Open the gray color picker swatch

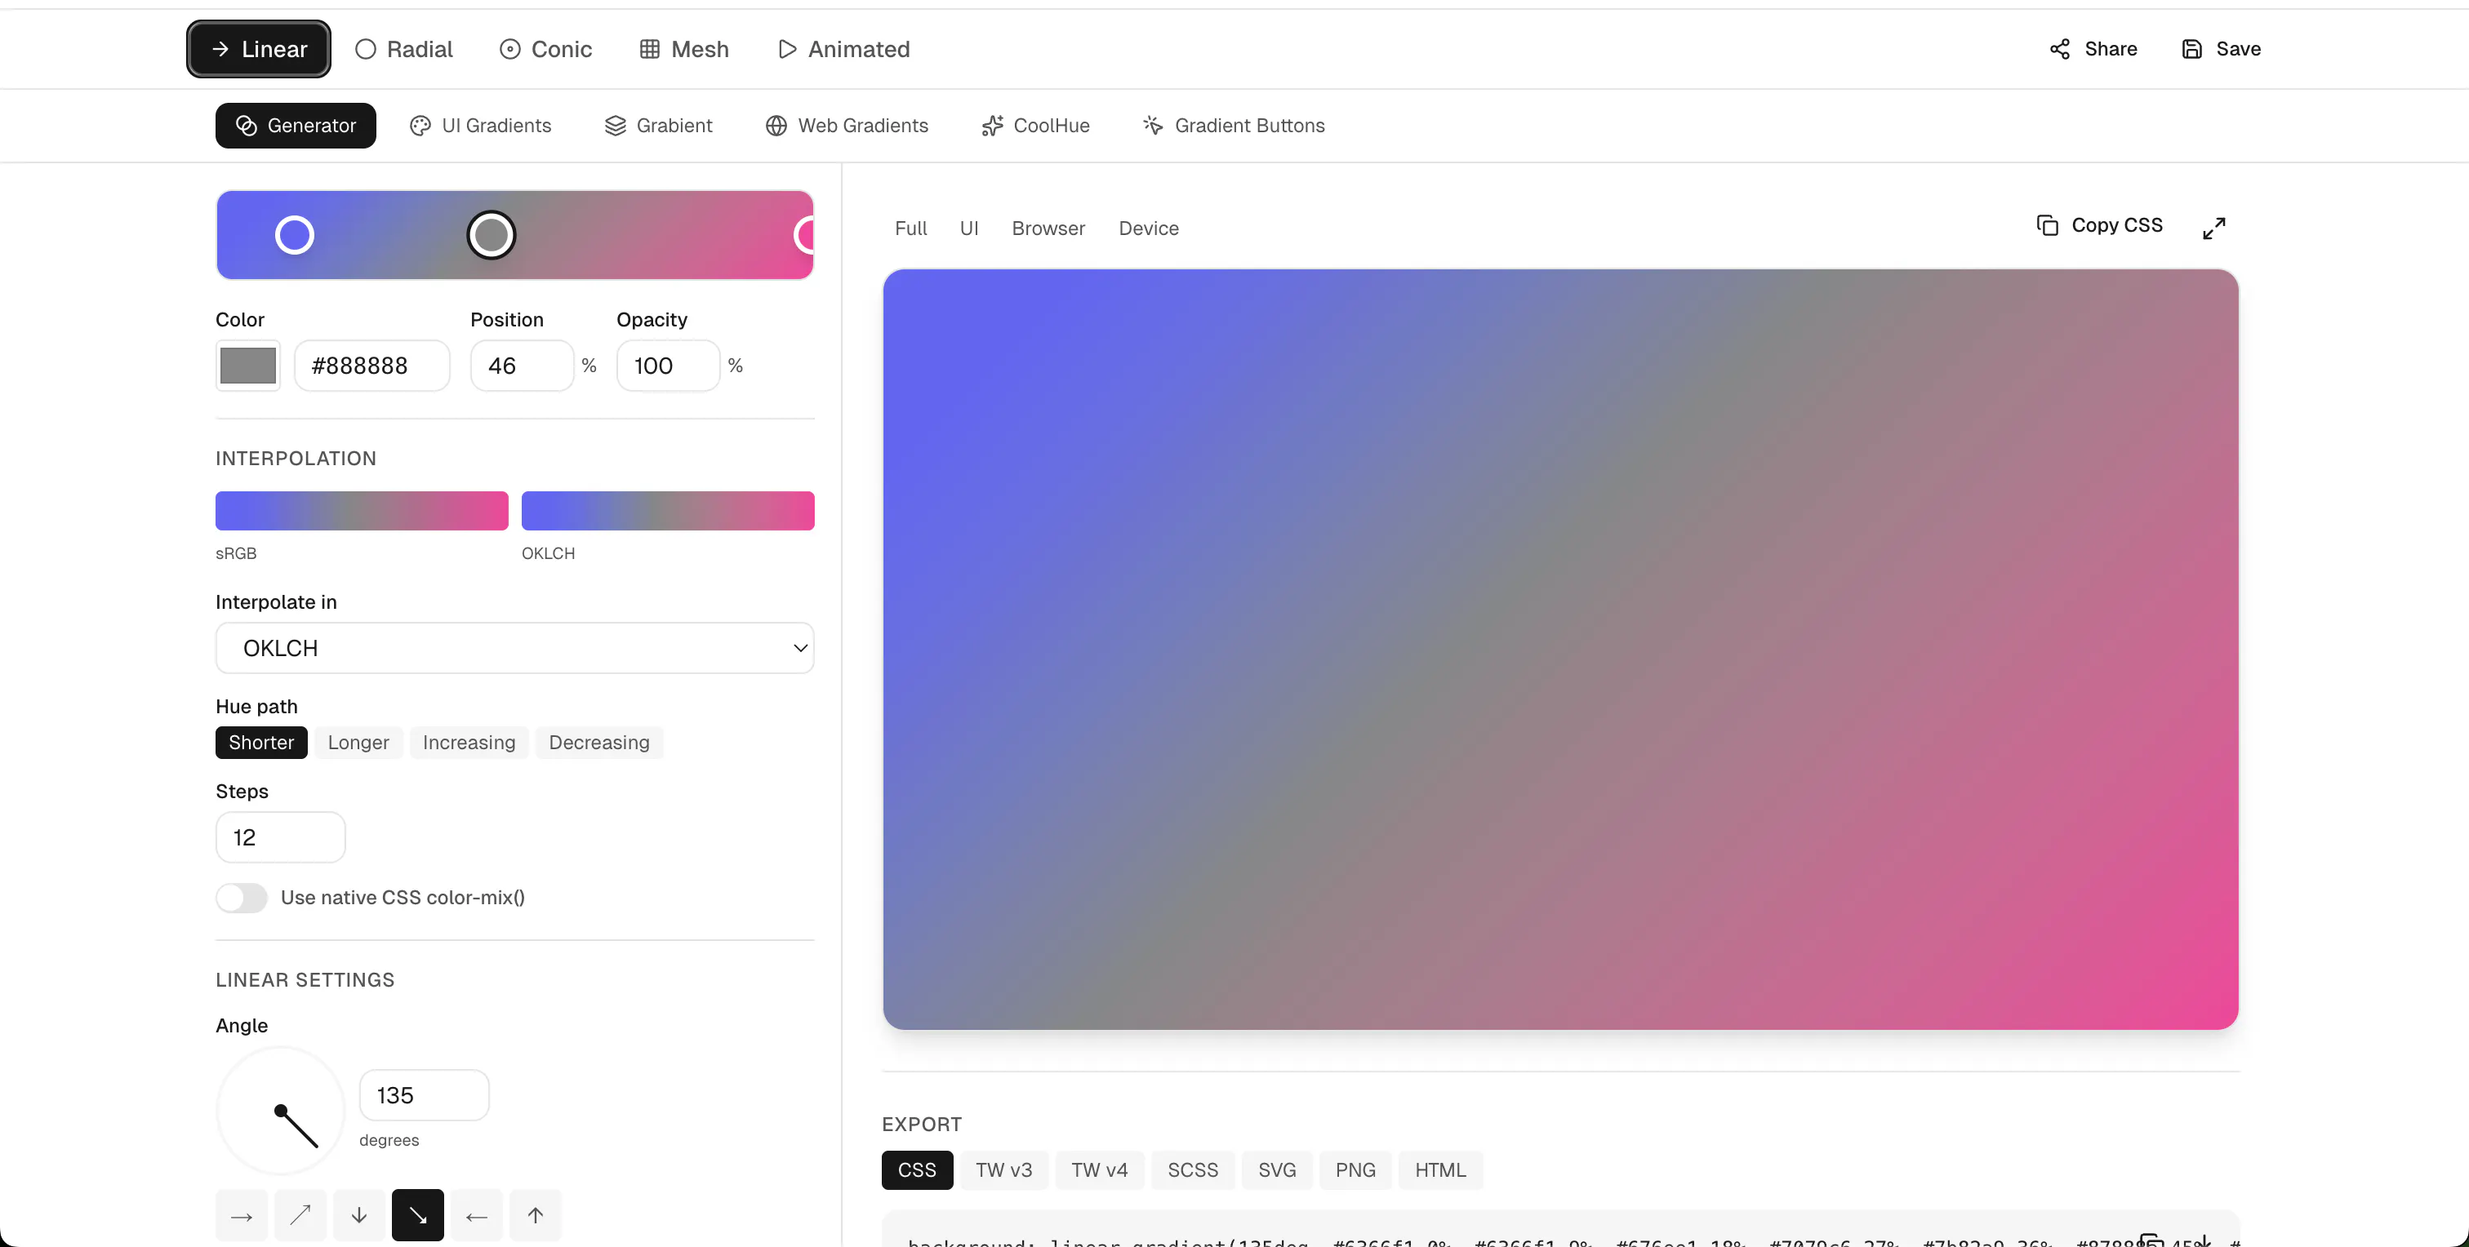pos(248,366)
